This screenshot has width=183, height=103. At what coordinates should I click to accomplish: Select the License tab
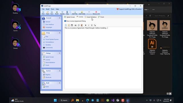(80, 17)
